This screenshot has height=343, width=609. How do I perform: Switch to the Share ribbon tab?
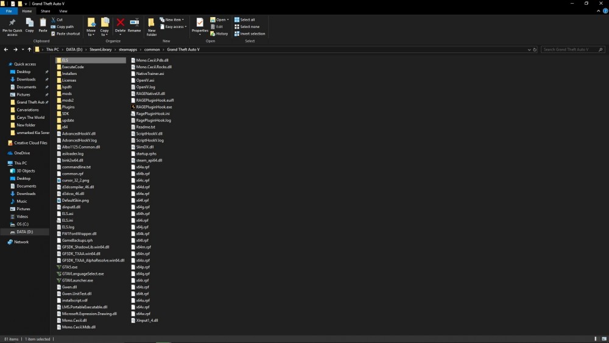(x=46, y=11)
